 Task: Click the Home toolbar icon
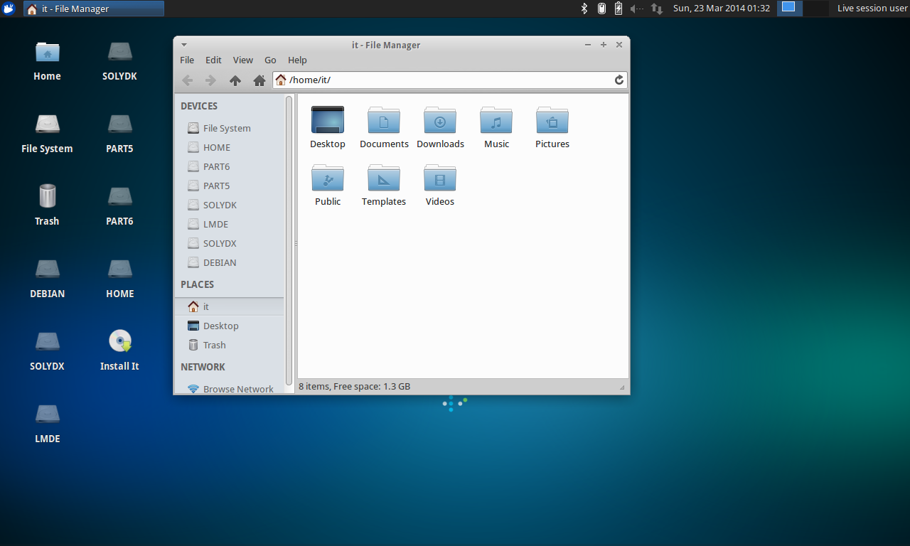coord(259,80)
